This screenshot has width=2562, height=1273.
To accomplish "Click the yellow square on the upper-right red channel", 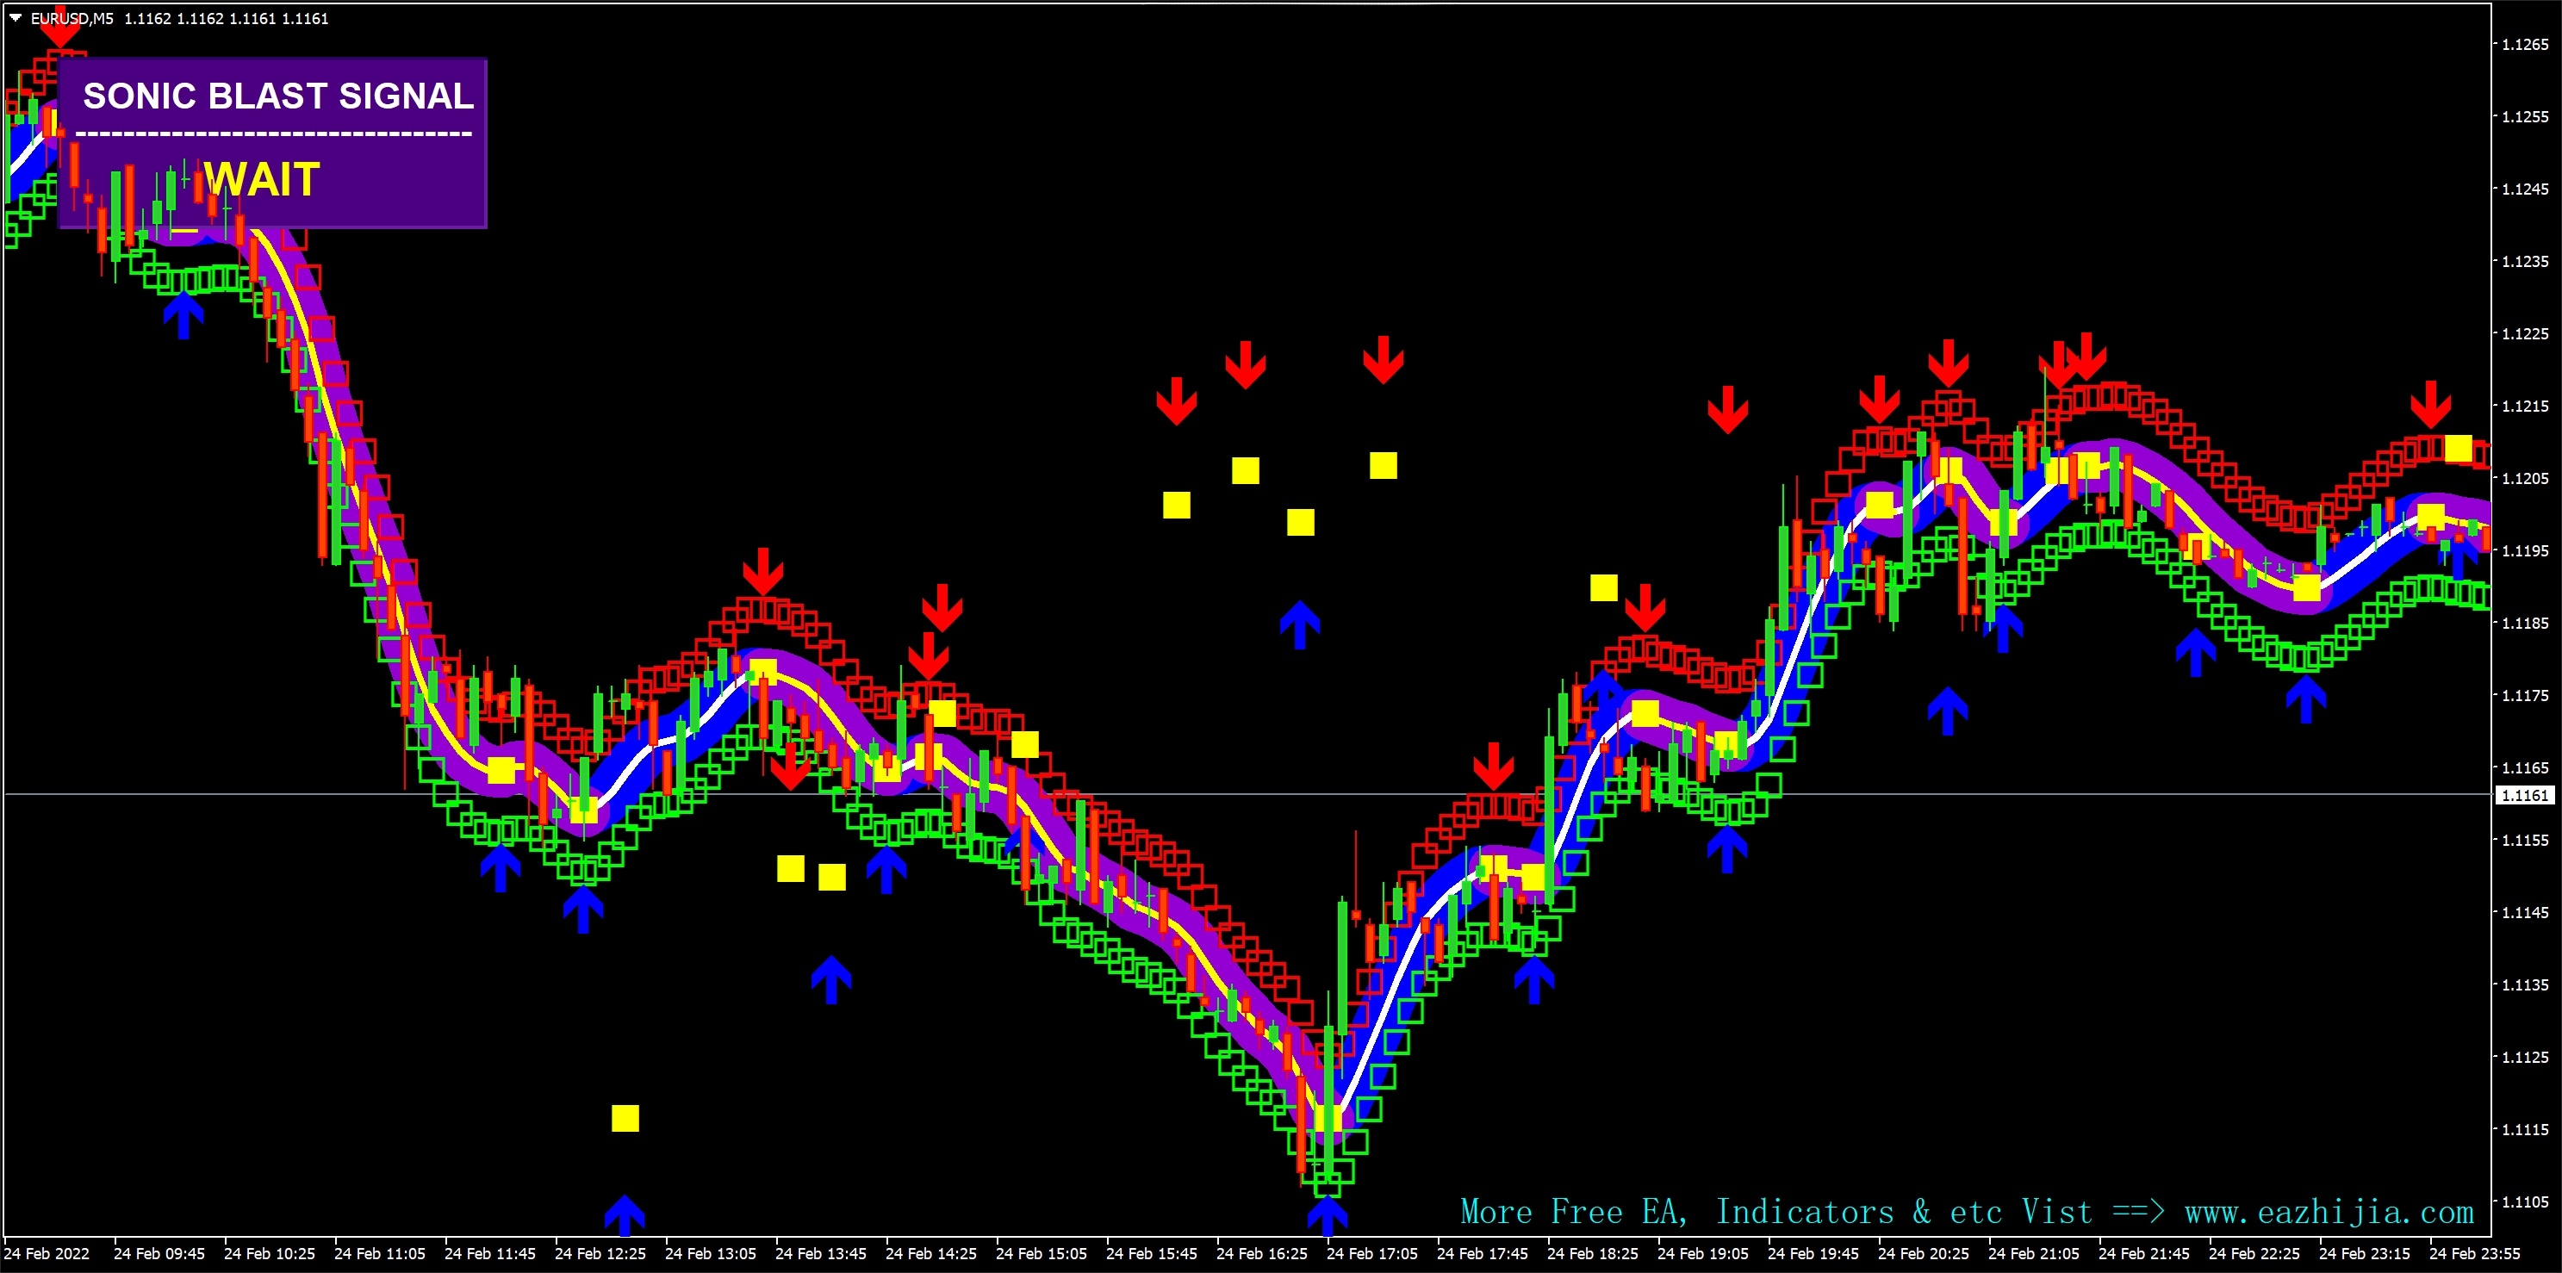I will tap(2458, 449).
